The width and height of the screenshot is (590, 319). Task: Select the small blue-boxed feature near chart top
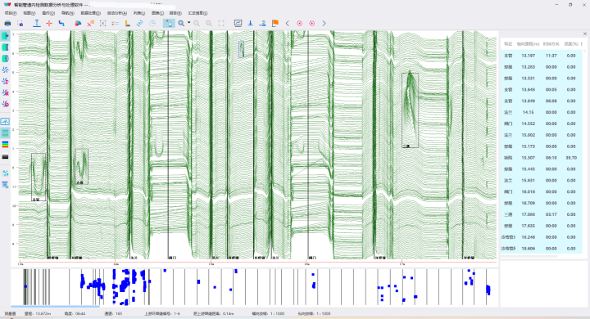point(241,49)
